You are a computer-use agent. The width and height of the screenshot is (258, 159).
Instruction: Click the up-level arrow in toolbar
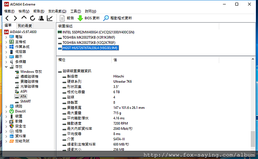point(24,18)
